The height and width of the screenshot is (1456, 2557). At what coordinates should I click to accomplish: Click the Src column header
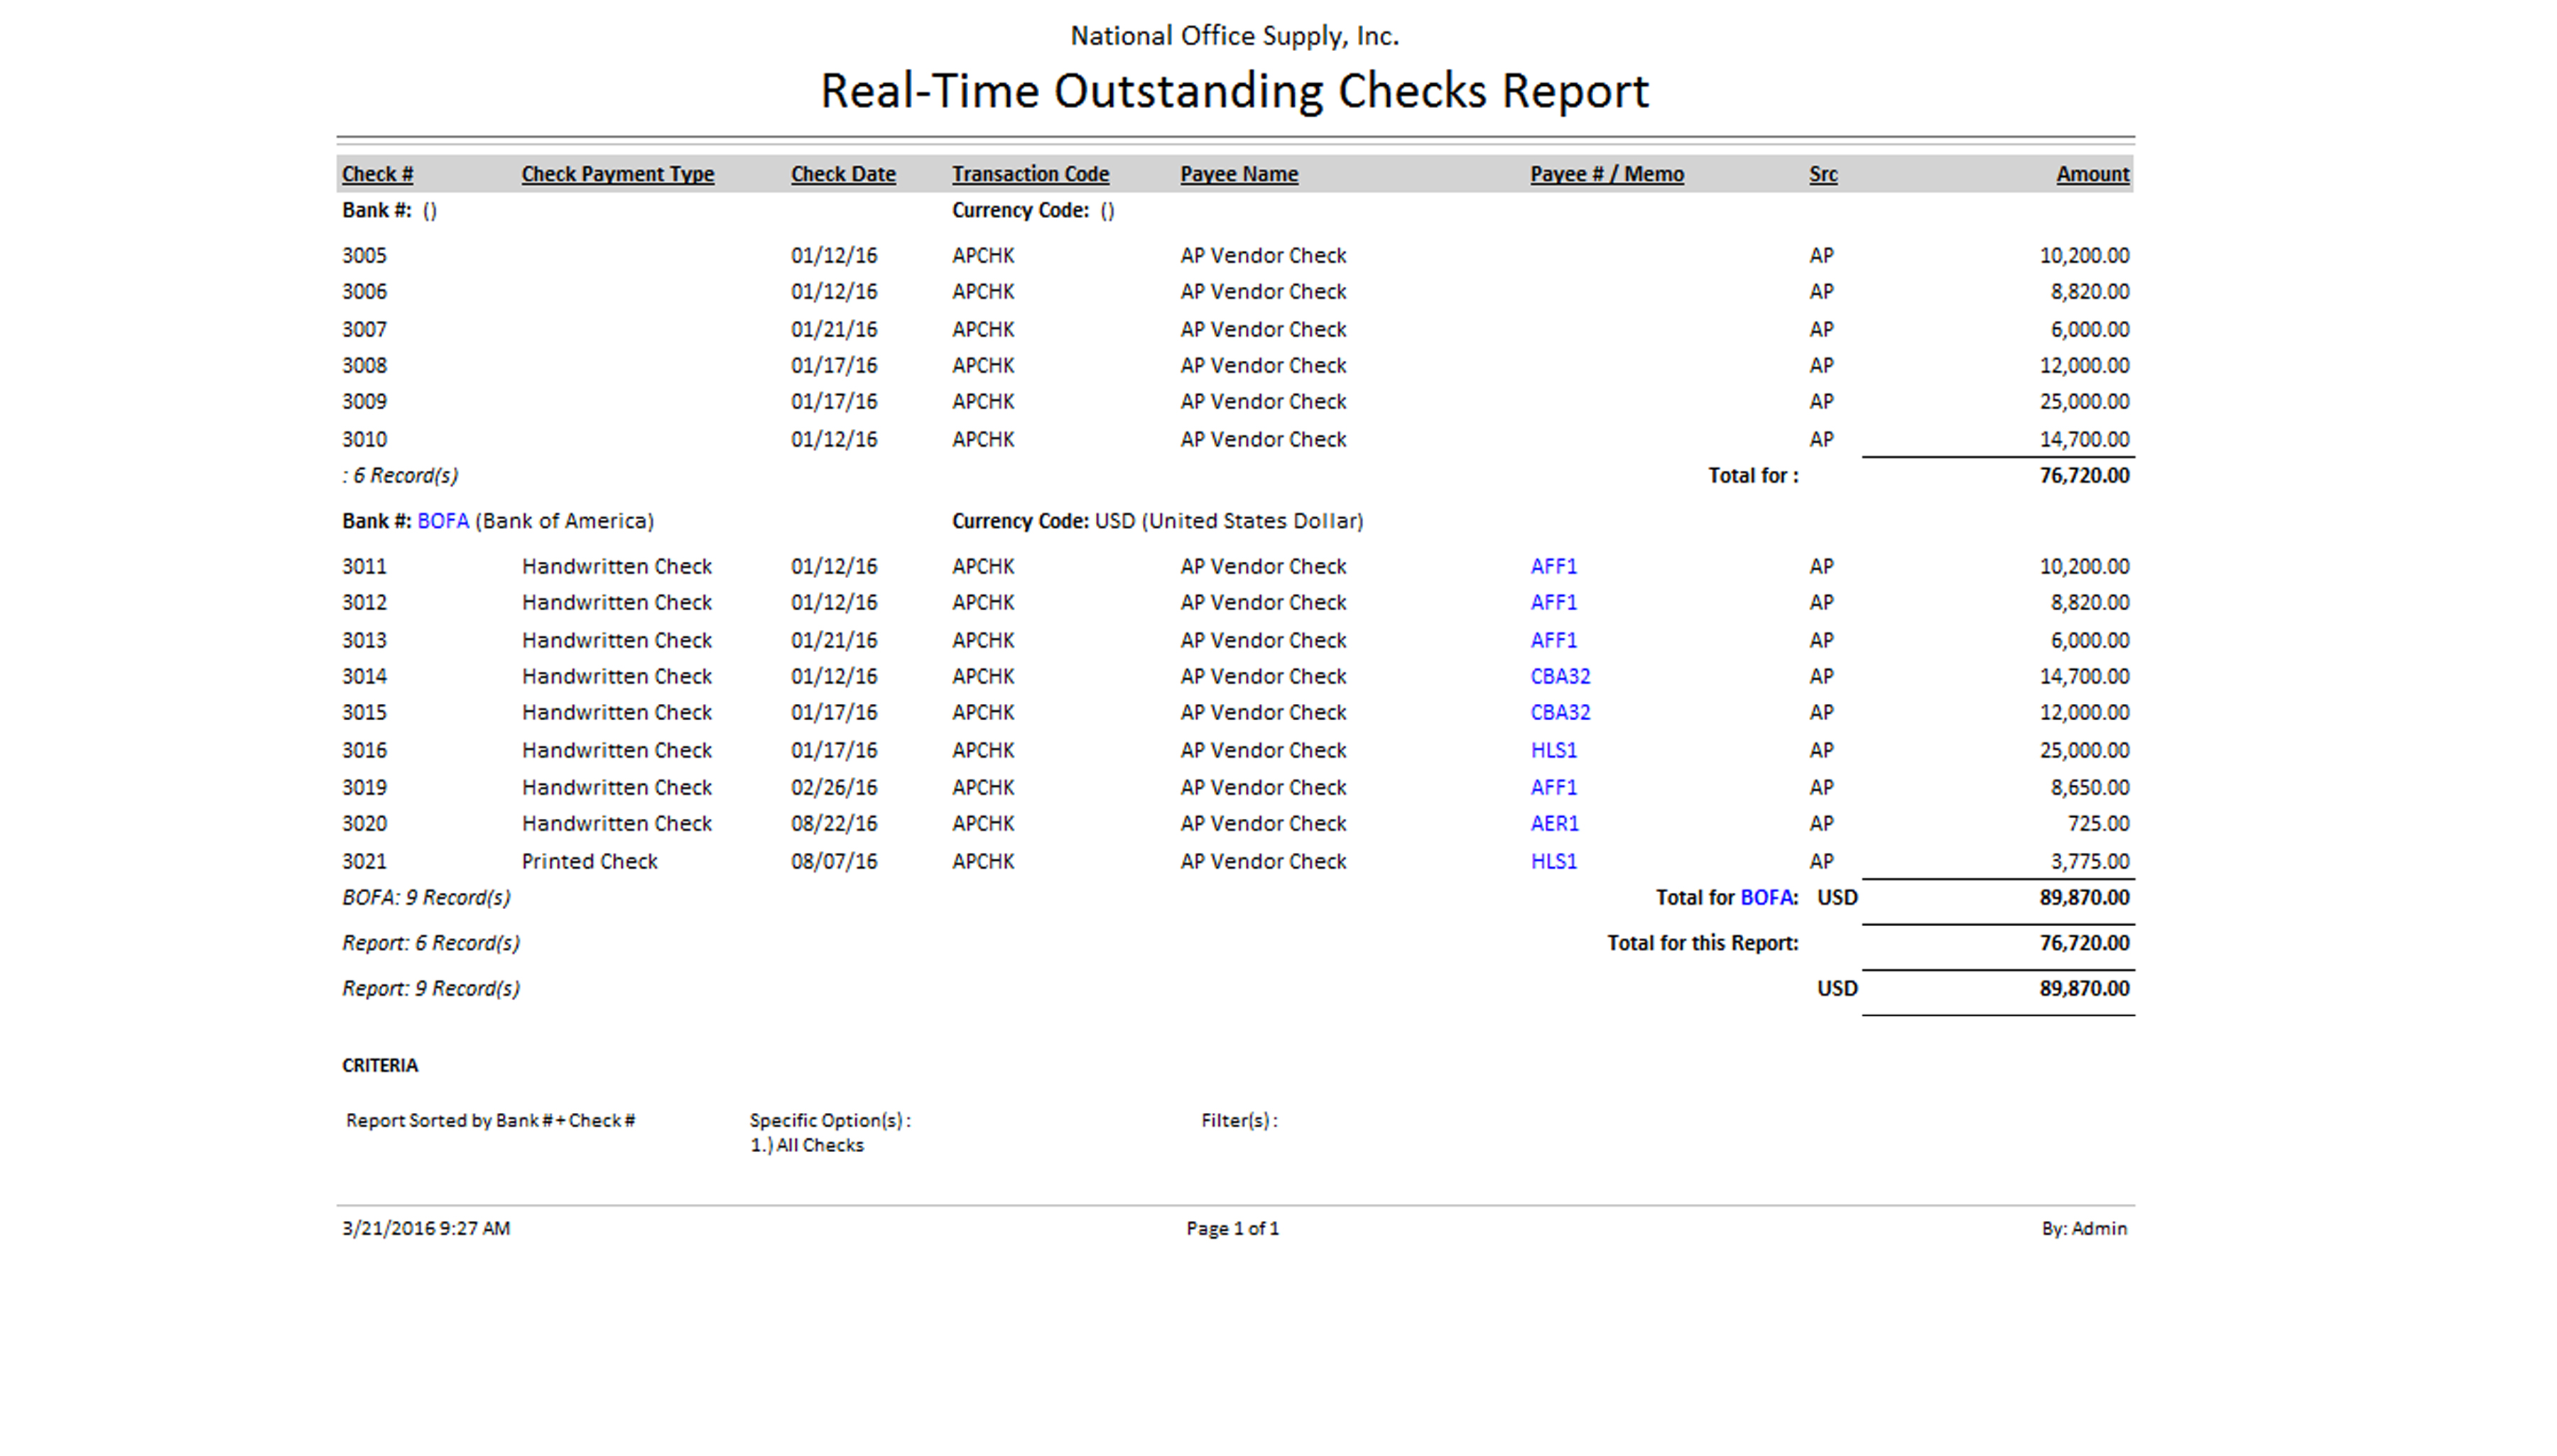click(x=1822, y=174)
